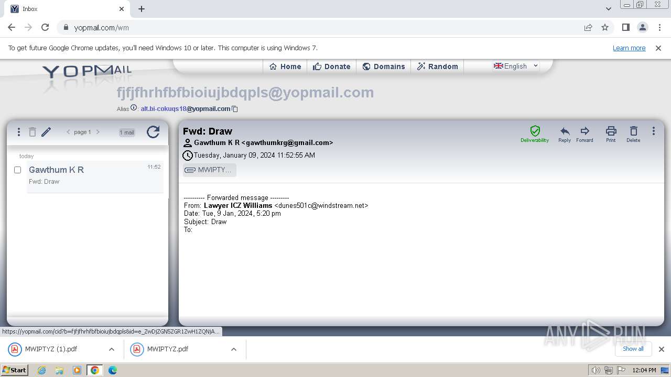Click the fjfjfhrhfbfbioiujbdqpls@yopmail.com address heading

coord(245,93)
